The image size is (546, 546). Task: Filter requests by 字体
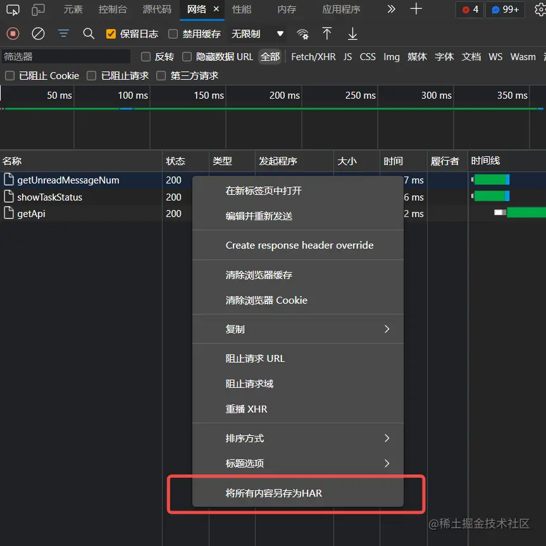[444, 56]
